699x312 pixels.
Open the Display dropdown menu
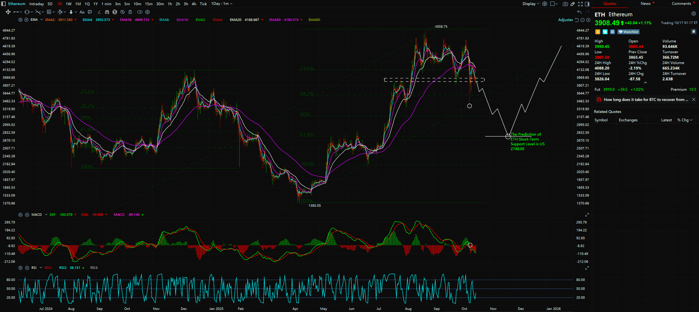[x=531, y=4]
